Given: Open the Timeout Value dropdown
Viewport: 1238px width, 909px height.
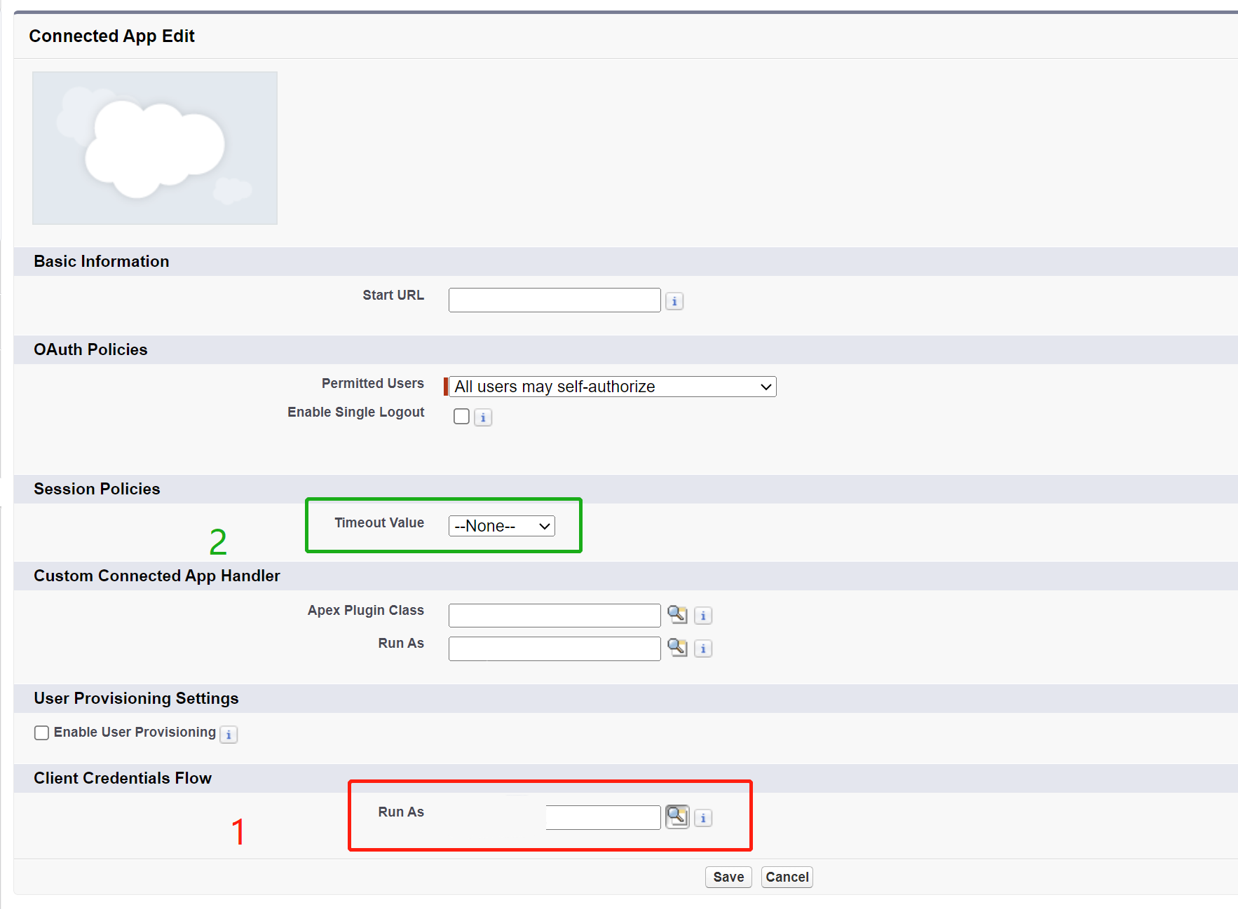Looking at the screenshot, I should point(501,525).
